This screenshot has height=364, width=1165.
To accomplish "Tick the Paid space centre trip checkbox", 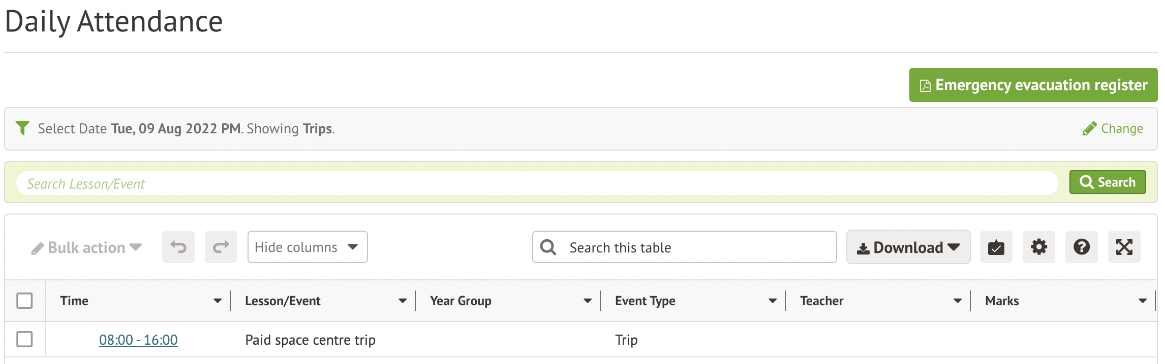I will click(x=24, y=339).
